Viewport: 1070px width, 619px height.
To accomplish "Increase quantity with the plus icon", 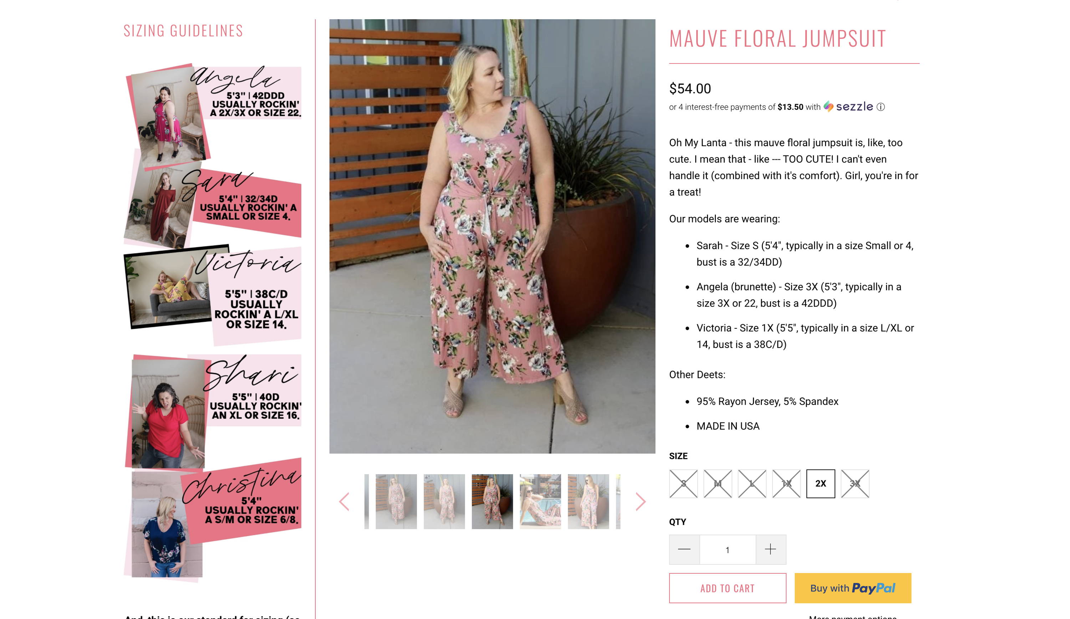I will pos(770,549).
